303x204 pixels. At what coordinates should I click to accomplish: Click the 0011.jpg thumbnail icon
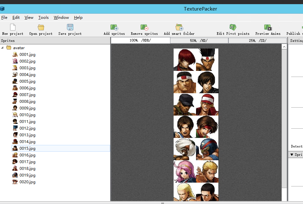pyautogui.click(x=15, y=122)
